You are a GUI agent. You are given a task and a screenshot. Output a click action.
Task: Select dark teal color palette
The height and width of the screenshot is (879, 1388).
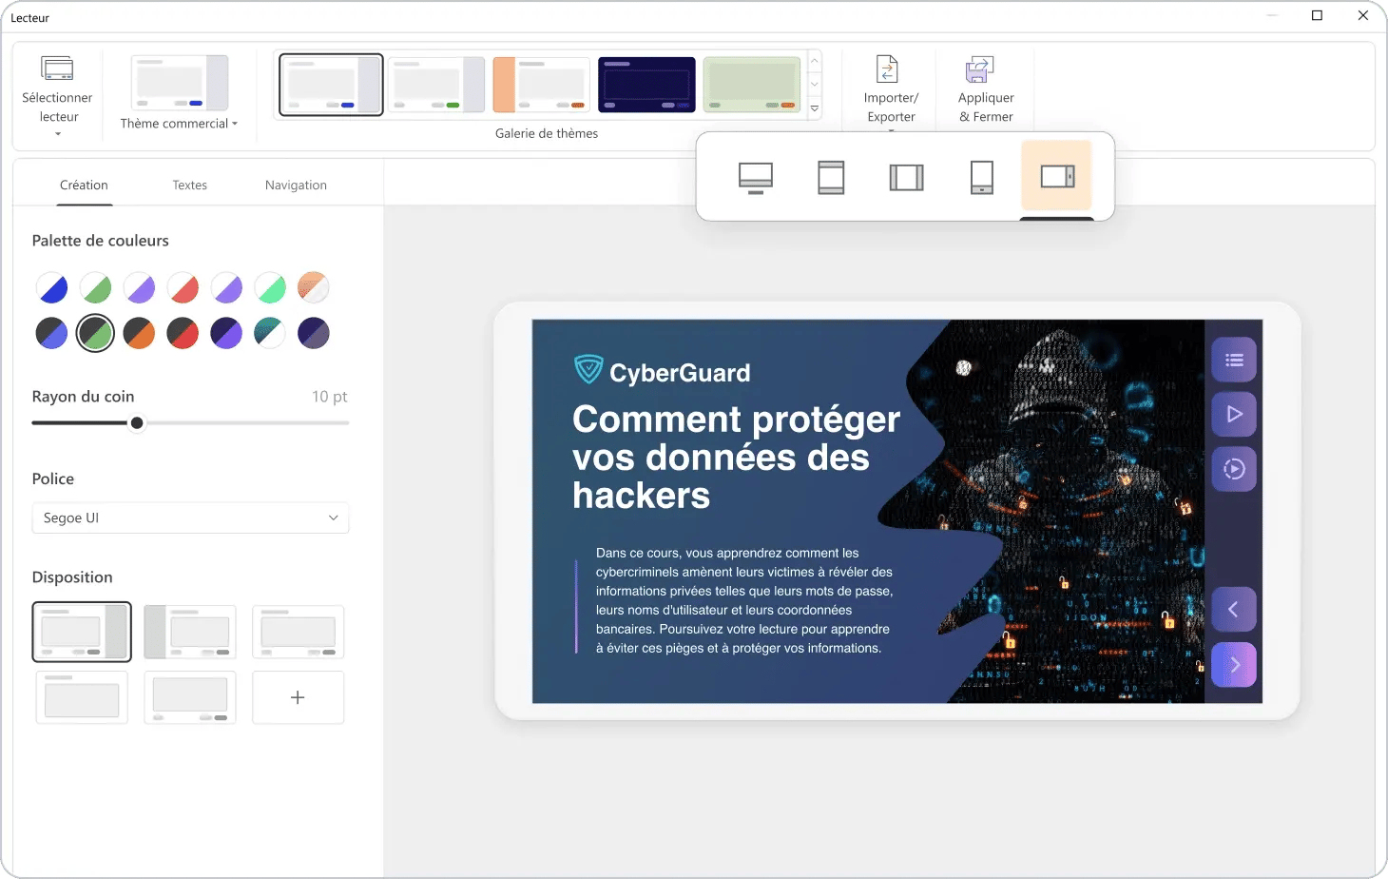(270, 333)
